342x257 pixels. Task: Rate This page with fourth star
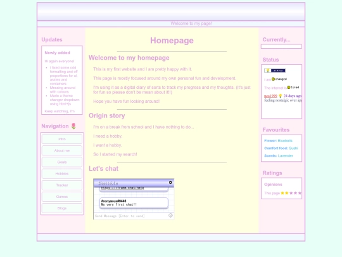click(x=295, y=193)
